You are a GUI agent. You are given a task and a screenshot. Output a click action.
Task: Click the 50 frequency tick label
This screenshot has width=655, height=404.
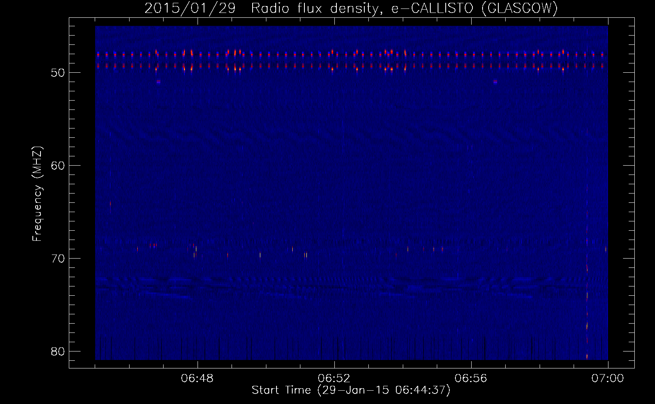[x=58, y=73]
